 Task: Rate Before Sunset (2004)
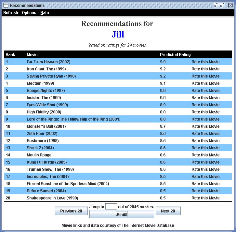205,191
